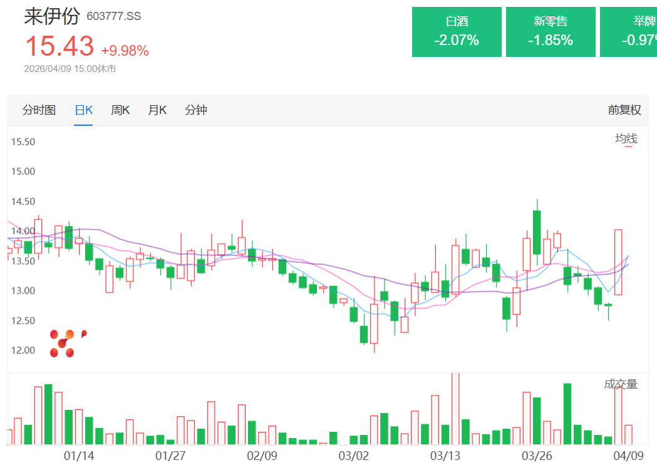Click the +9.98% change percentage
Image resolution: width=657 pixels, height=465 pixels.
pos(125,51)
